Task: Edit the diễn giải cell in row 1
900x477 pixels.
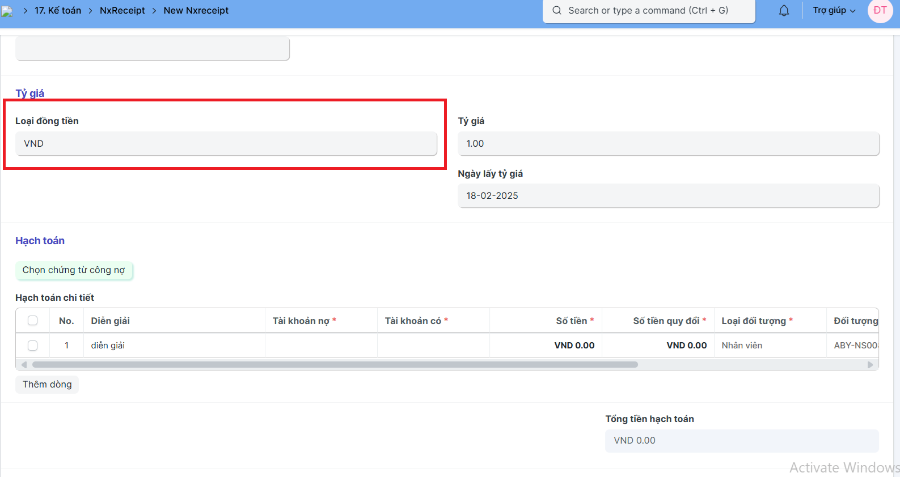Action: pyautogui.click(x=174, y=346)
